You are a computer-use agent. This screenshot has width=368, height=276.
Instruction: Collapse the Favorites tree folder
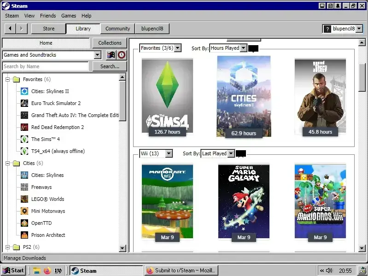[x=7, y=79]
